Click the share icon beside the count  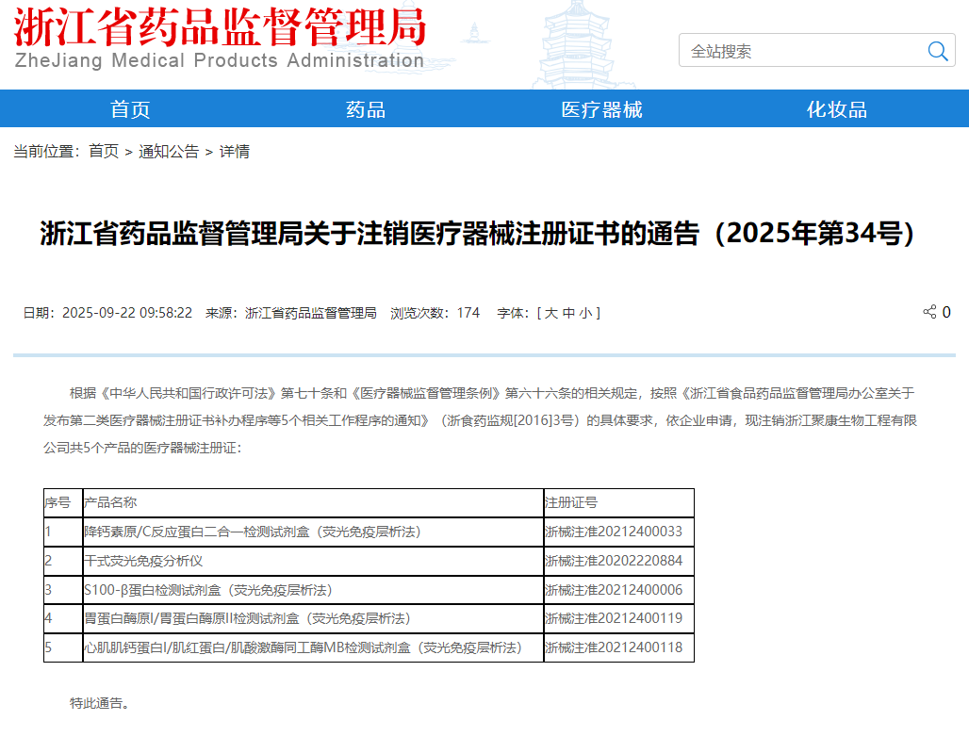point(929,312)
